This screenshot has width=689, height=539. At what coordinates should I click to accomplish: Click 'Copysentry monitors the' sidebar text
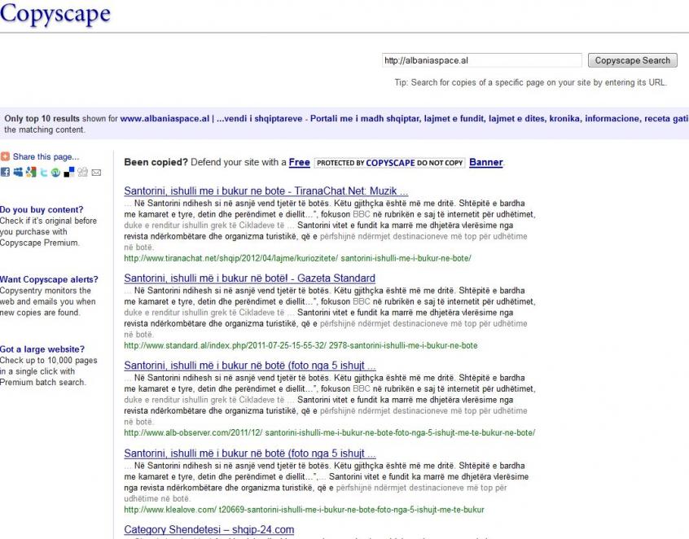(46, 291)
